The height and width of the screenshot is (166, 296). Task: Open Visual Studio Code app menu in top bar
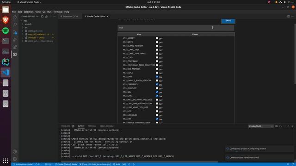point(29,2)
